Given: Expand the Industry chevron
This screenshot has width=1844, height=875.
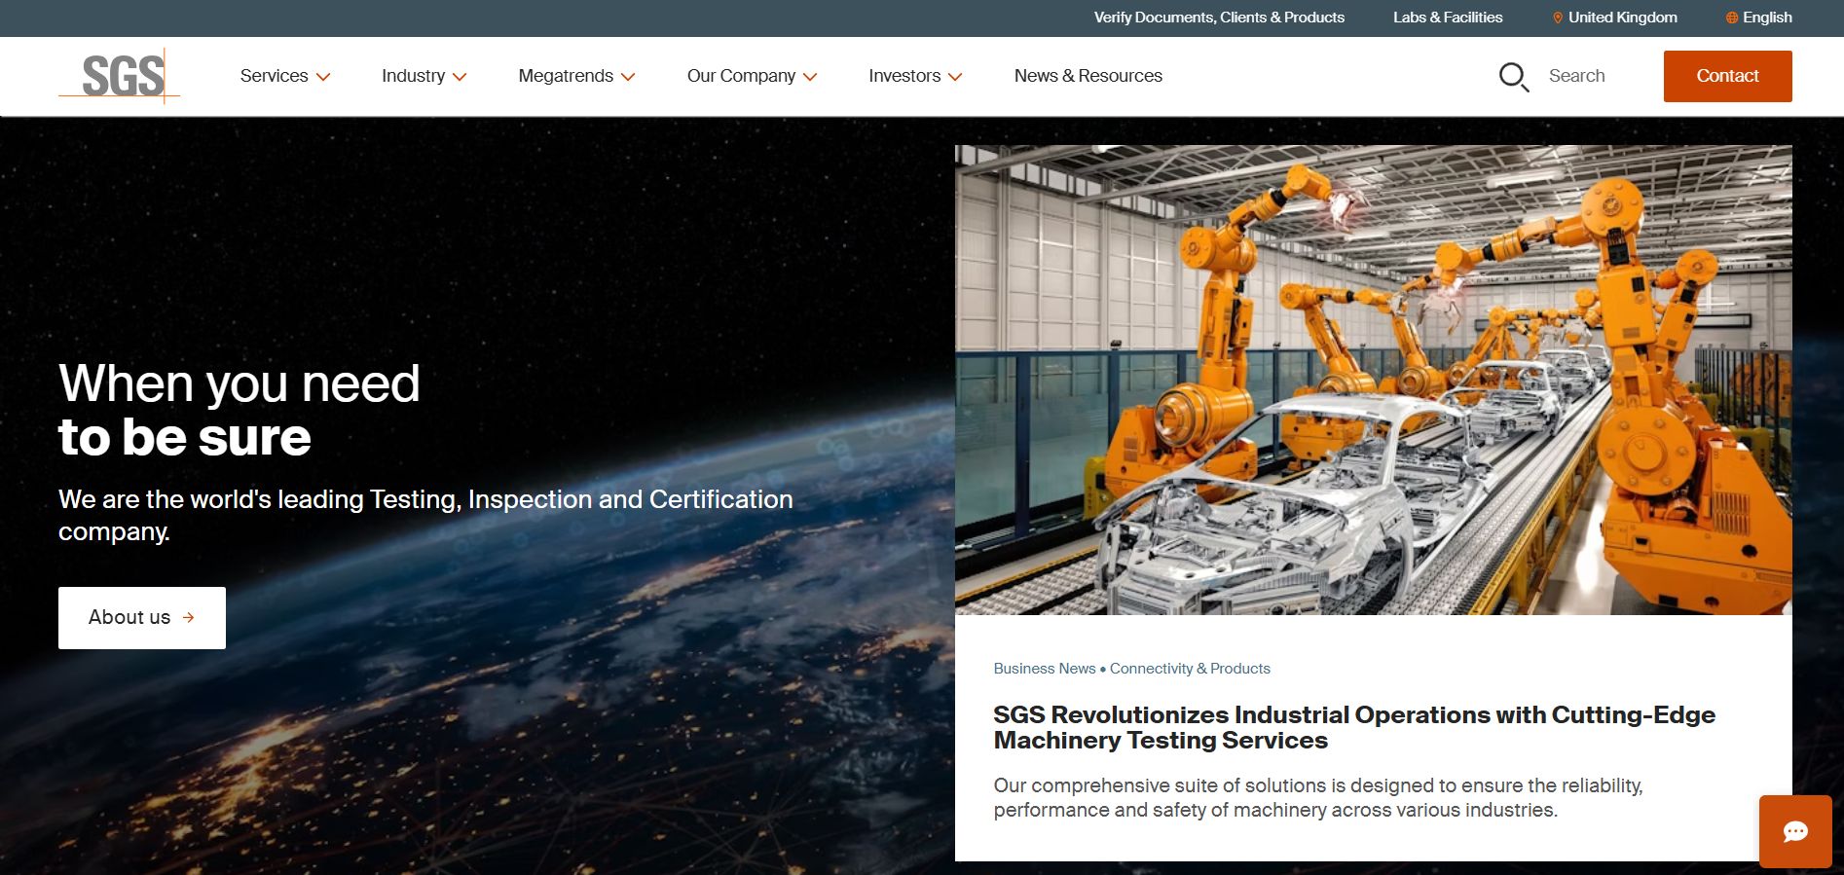Looking at the screenshot, I should click(x=460, y=77).
